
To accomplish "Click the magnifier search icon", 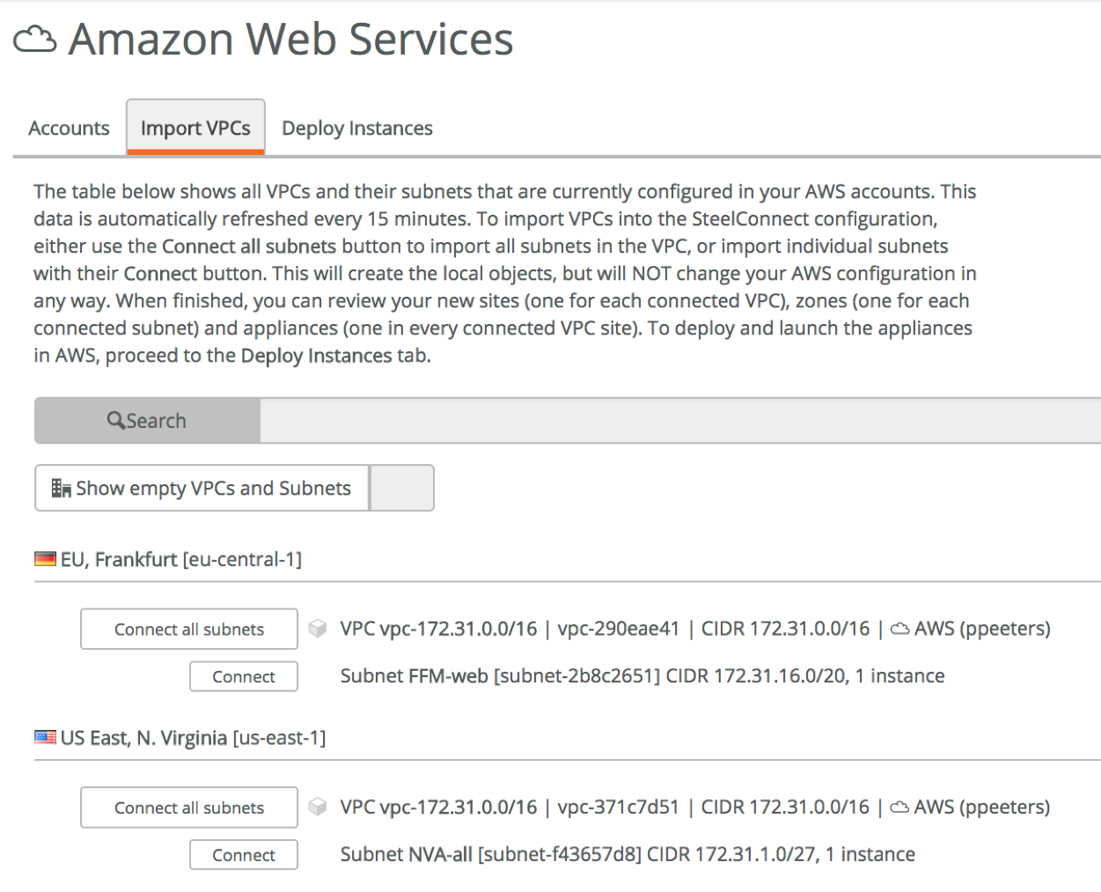I will pos(116,421).
